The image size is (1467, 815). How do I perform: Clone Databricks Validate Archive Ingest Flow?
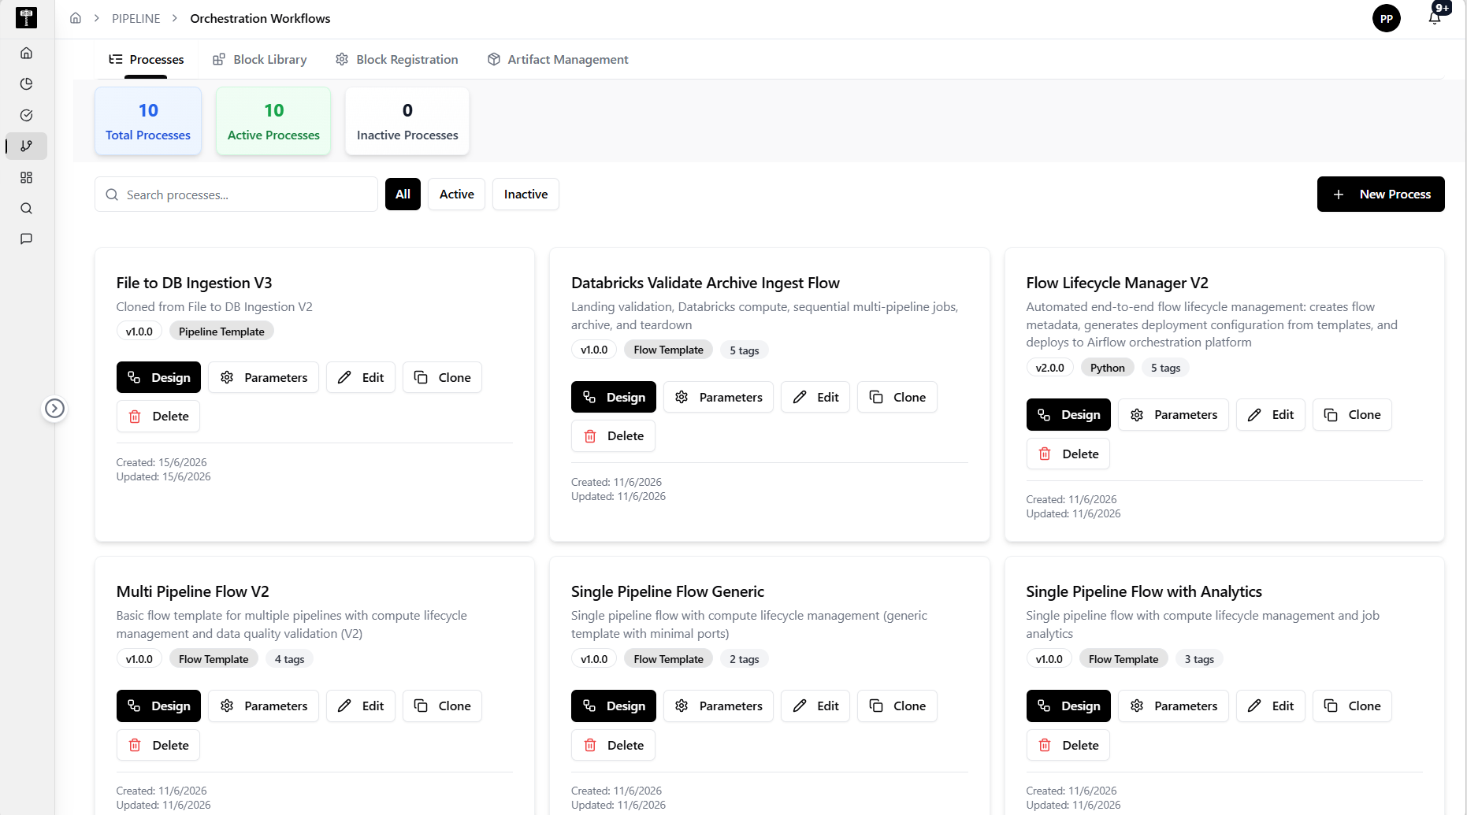click(x=897, y=397)
